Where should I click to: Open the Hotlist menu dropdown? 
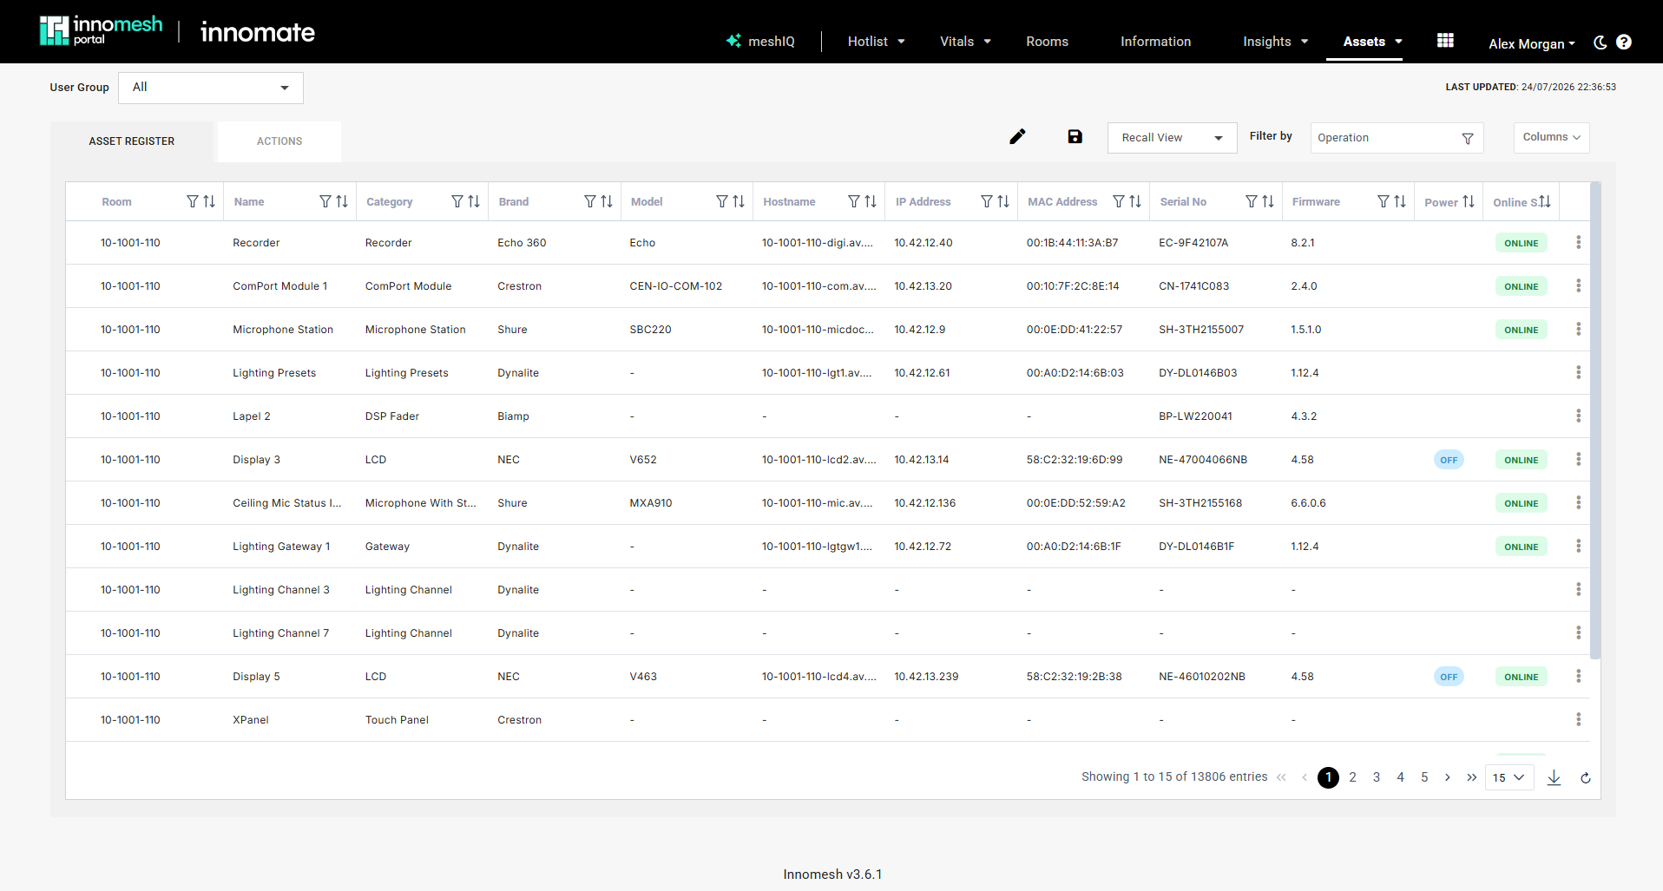pyautogui.click(x=876, y=42)
